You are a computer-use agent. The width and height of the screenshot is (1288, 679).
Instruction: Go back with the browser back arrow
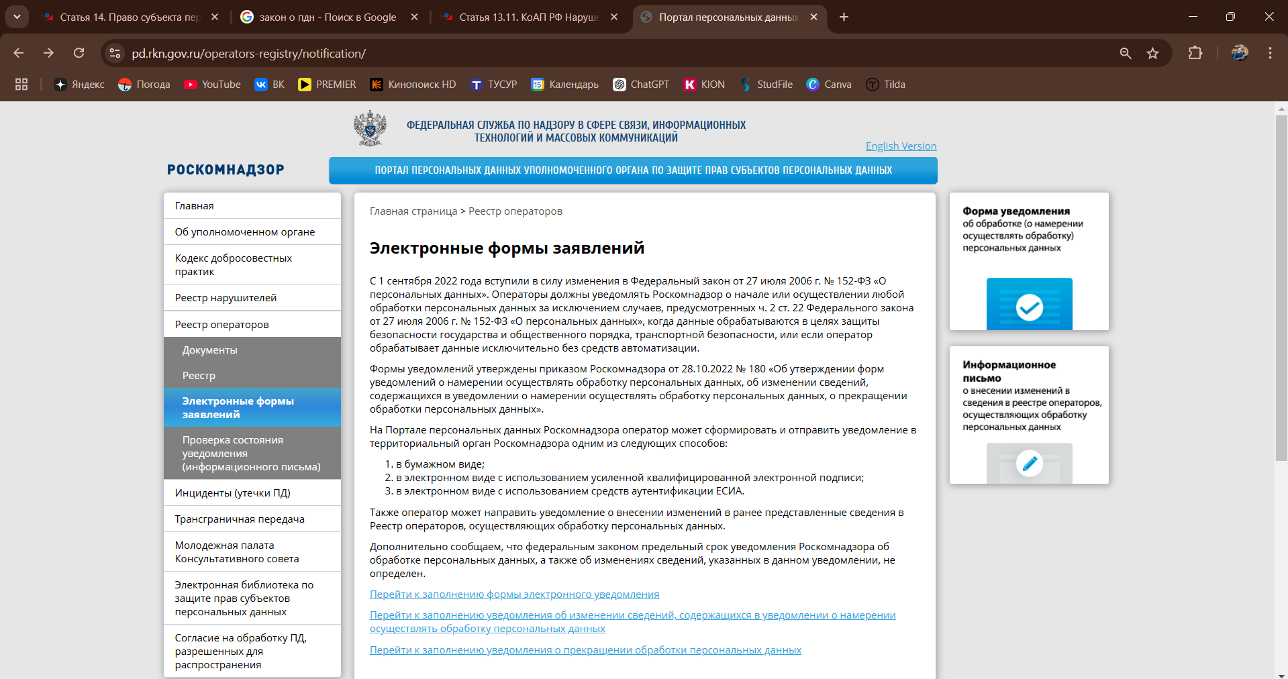[19, 53]
